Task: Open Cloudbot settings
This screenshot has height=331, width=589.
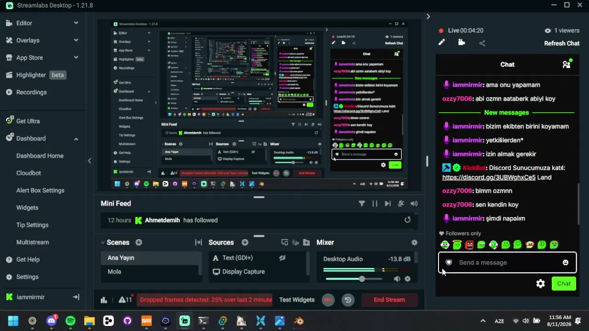Action: click(29, 173)
